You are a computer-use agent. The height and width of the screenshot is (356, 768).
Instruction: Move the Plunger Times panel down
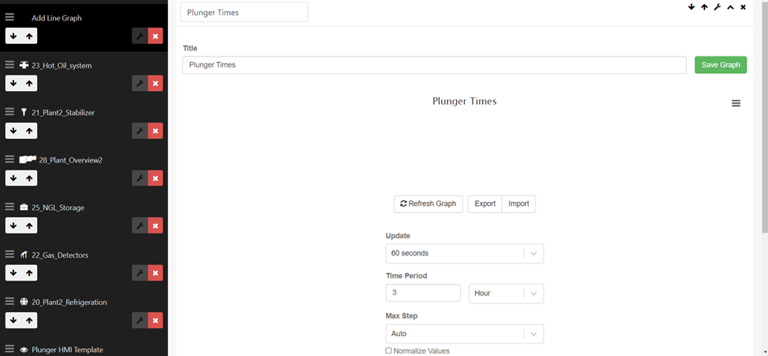click(691, 7)
